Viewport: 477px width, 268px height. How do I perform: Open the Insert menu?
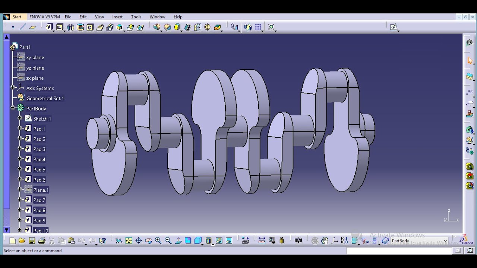[x=117, y=17]
